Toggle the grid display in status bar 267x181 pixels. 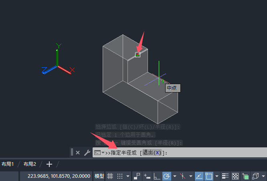pyautogui.click(x=110, y=176)
